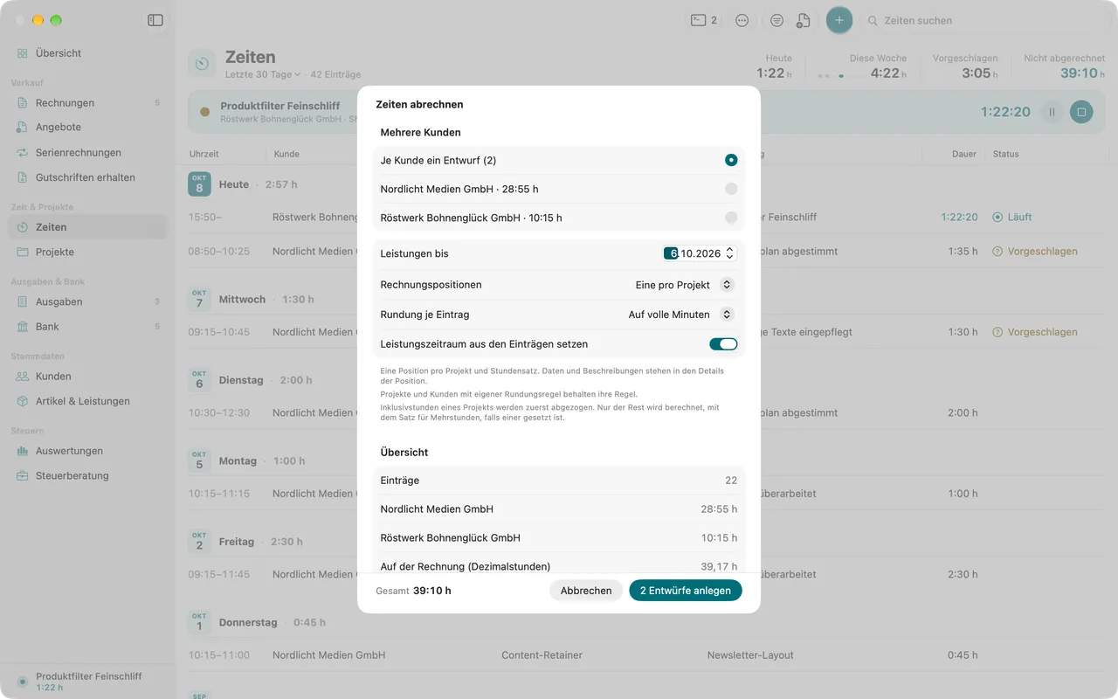The height and width of the screenshot is (699, 1118).
Task: Click the Artikel & Leistungen box icon
Action: [x=23, y=402]
